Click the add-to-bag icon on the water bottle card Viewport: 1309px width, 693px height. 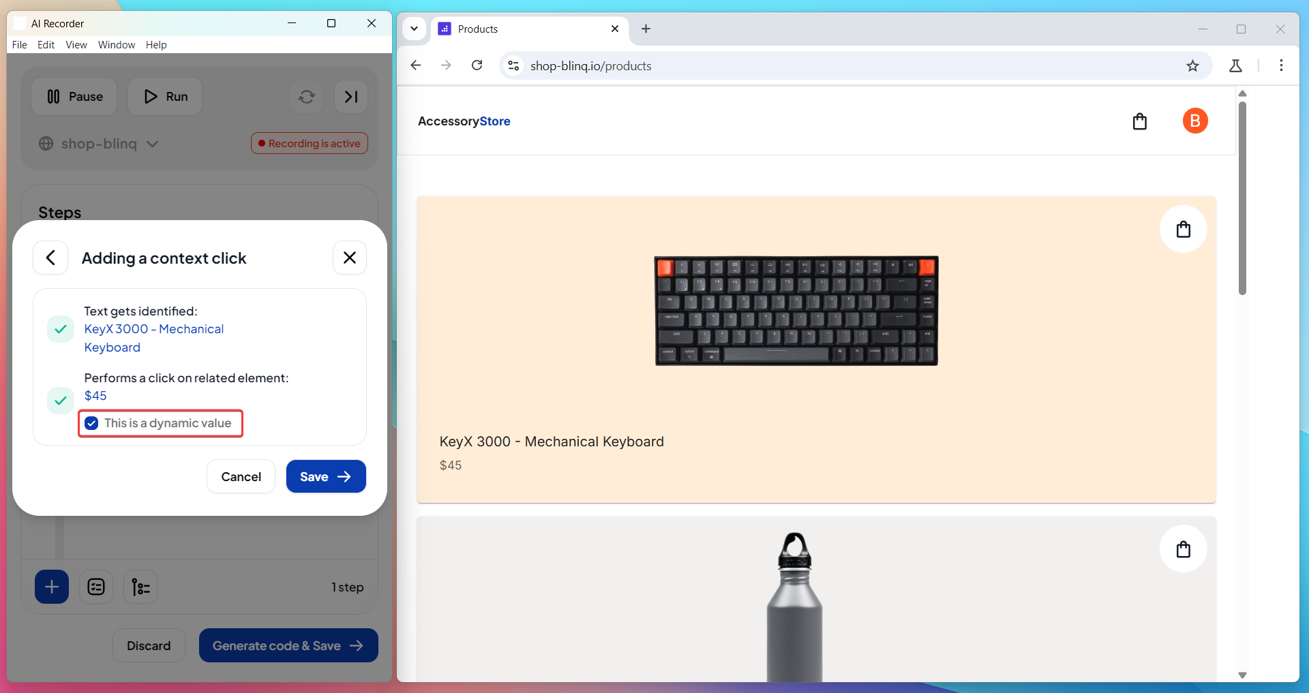[x=1184, y=549]
